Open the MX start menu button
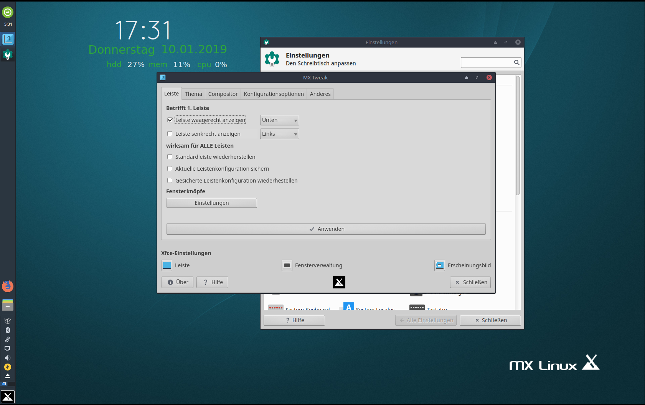This screenshot has width=645, height=405. click(8, 397)
